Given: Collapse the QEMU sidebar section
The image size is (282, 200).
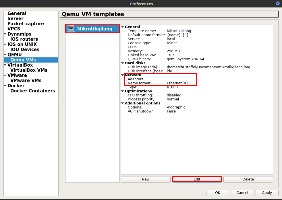Looking at the screenshot, I should tap(5, 55).
